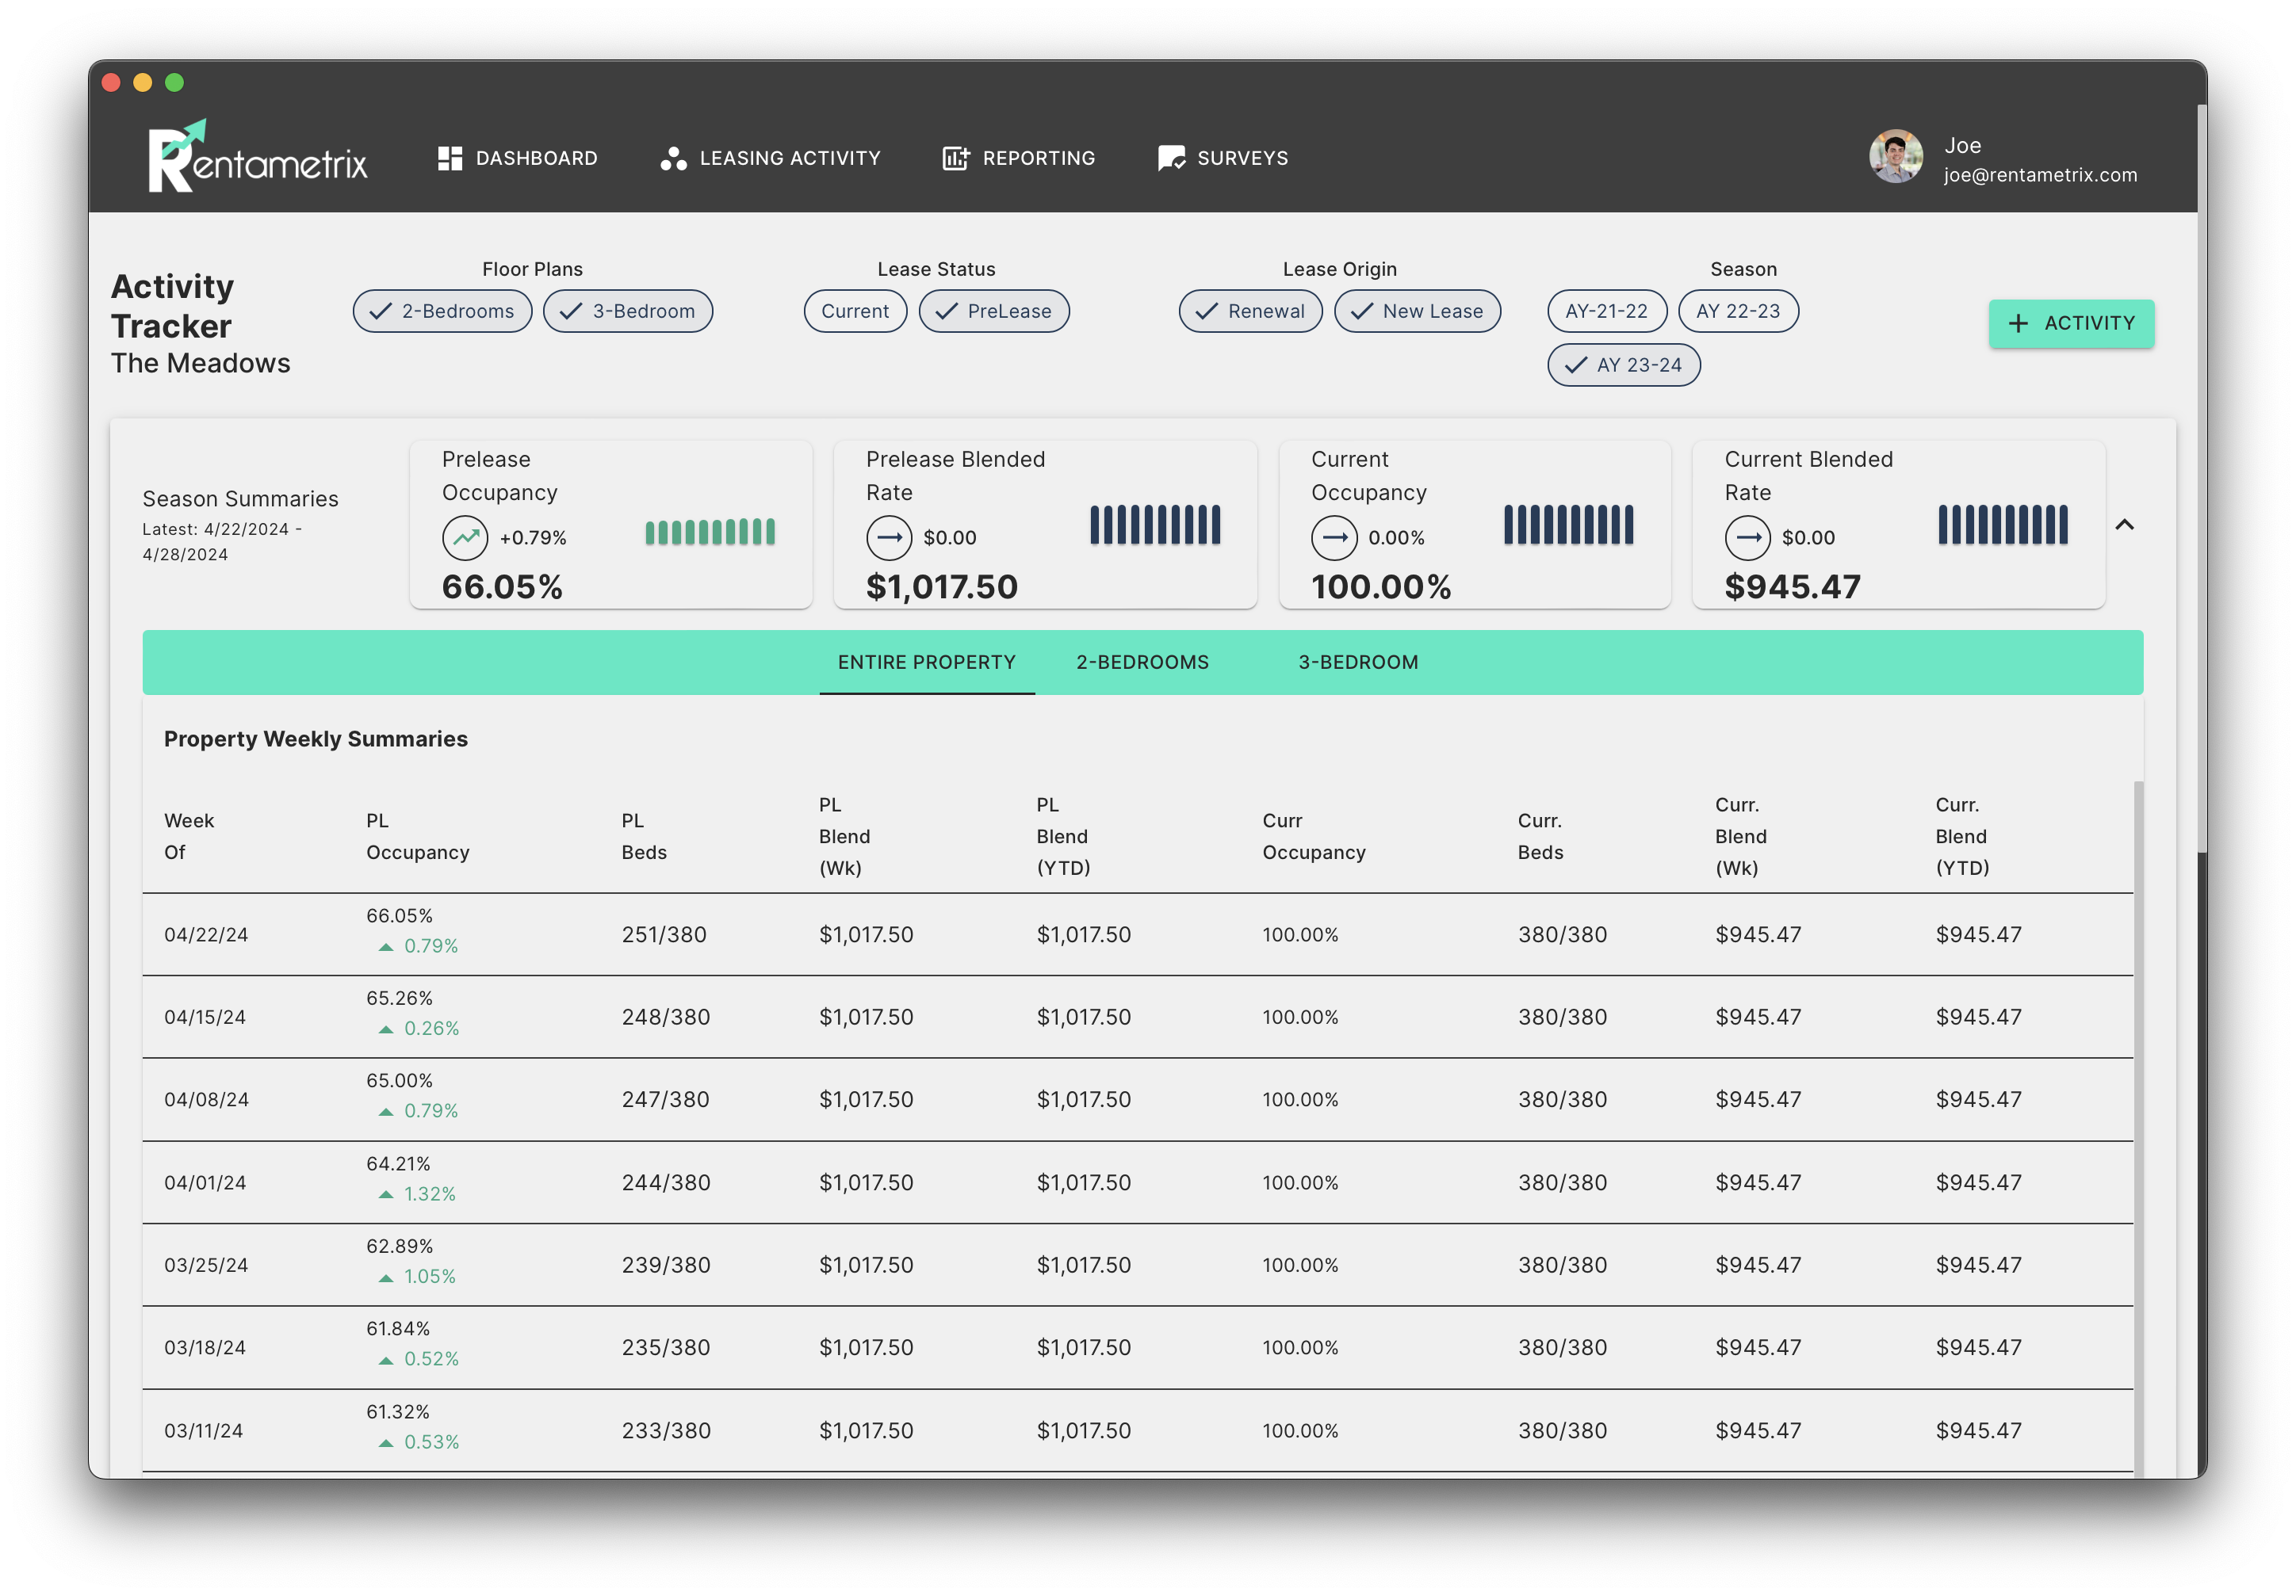Click the Prelease Occupancy upward trend icon
The width and height of the screenshot is (2296, 1596).
[x=465, y=537]
